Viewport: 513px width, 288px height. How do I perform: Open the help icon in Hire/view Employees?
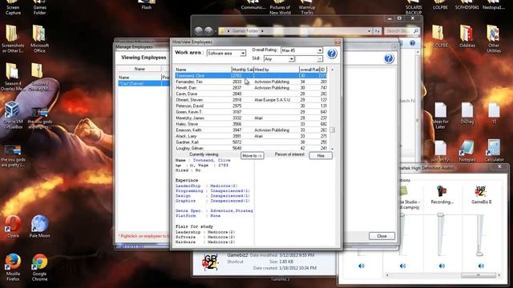[x=332, y=54]
